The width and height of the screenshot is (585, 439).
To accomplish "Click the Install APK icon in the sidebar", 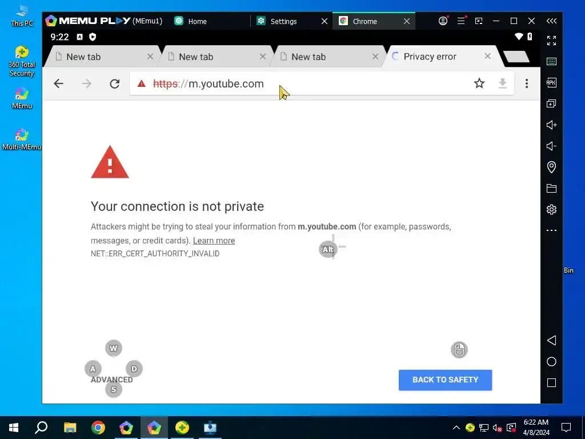I will point(551,82).
